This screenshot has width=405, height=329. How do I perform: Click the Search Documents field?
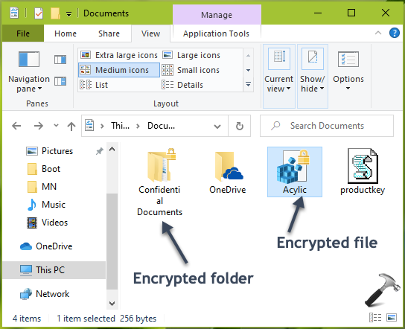pos(327,126)
